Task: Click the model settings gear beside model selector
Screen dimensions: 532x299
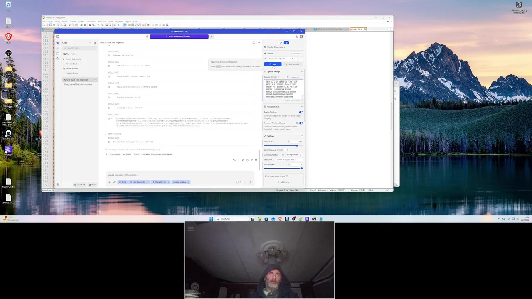Action: [x=147, y=37]
